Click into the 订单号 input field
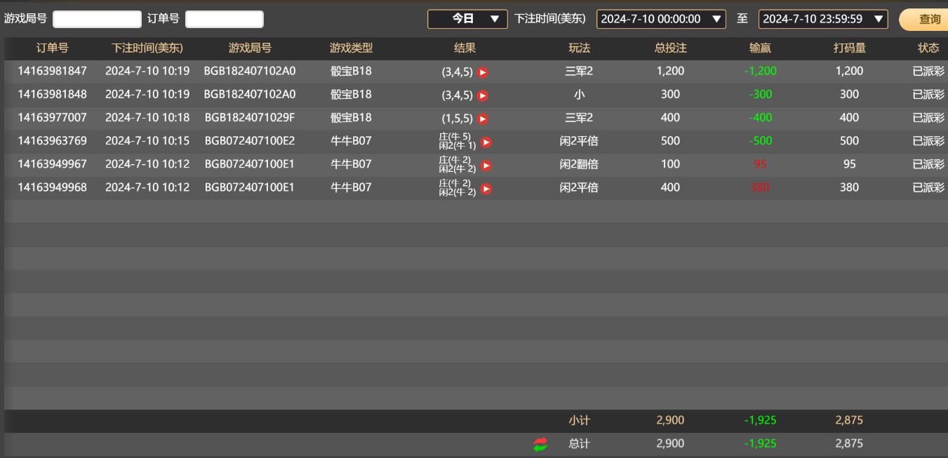The height and width of the screenshot is (458, 948). [x=225, y=20]
